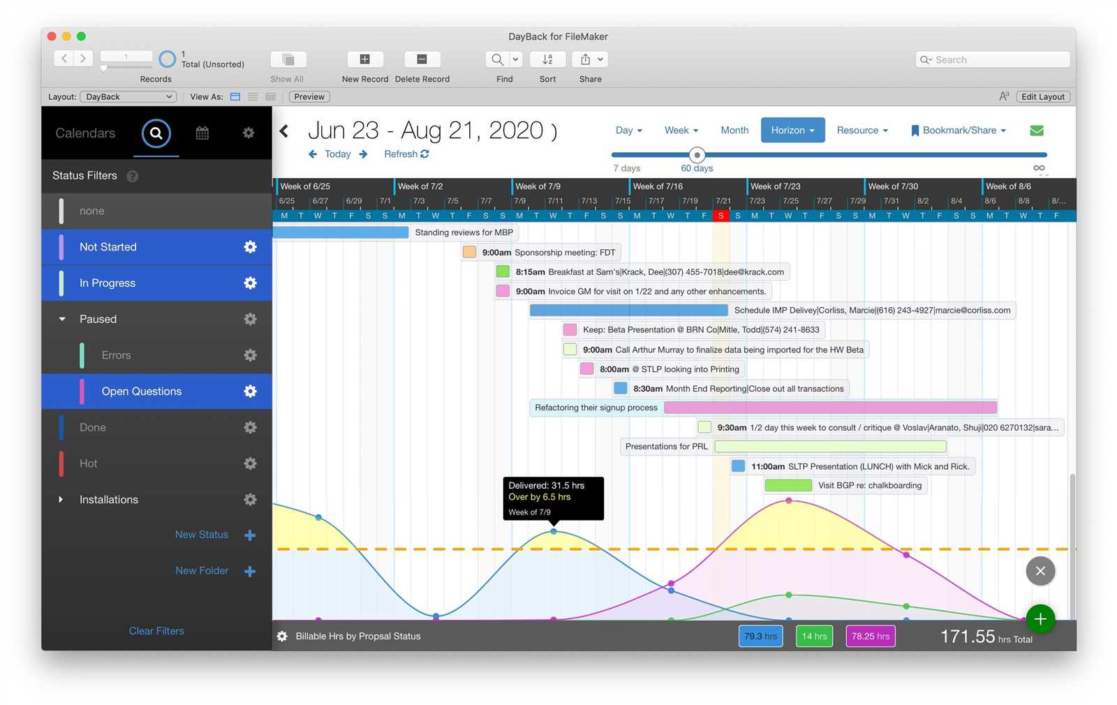Open gear settings for Not Started status

250,247
